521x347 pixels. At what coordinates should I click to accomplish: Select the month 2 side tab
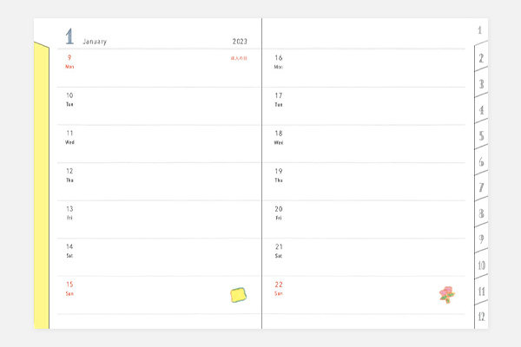(481, 58)
